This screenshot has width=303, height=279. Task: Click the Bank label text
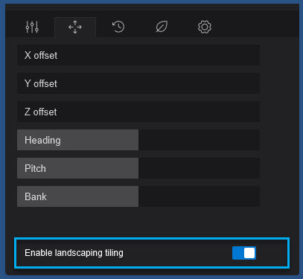36,196
